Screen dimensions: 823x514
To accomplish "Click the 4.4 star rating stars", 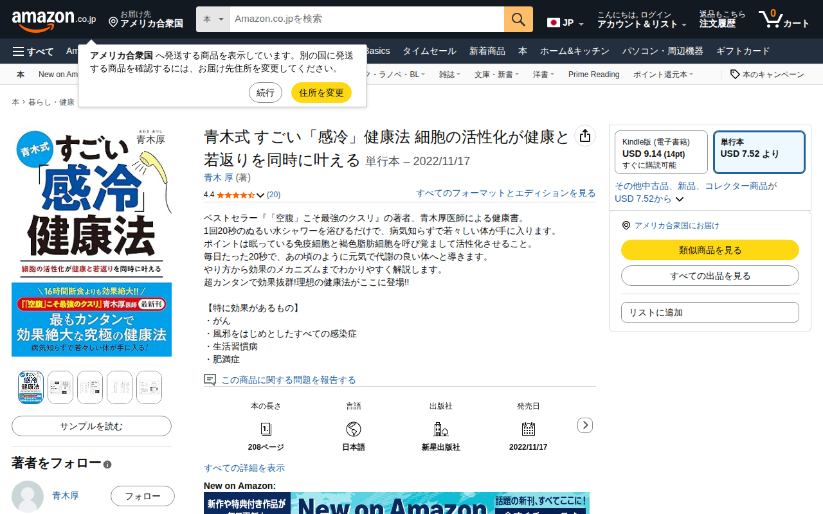I will pyautogui.click(x=236, y=195).
